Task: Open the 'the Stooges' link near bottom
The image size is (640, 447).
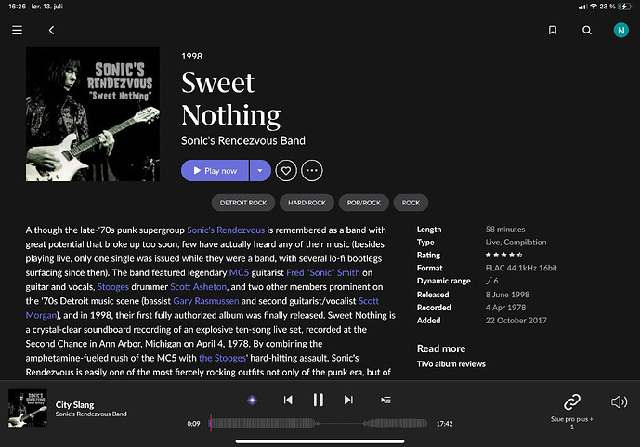Action: 222,358
